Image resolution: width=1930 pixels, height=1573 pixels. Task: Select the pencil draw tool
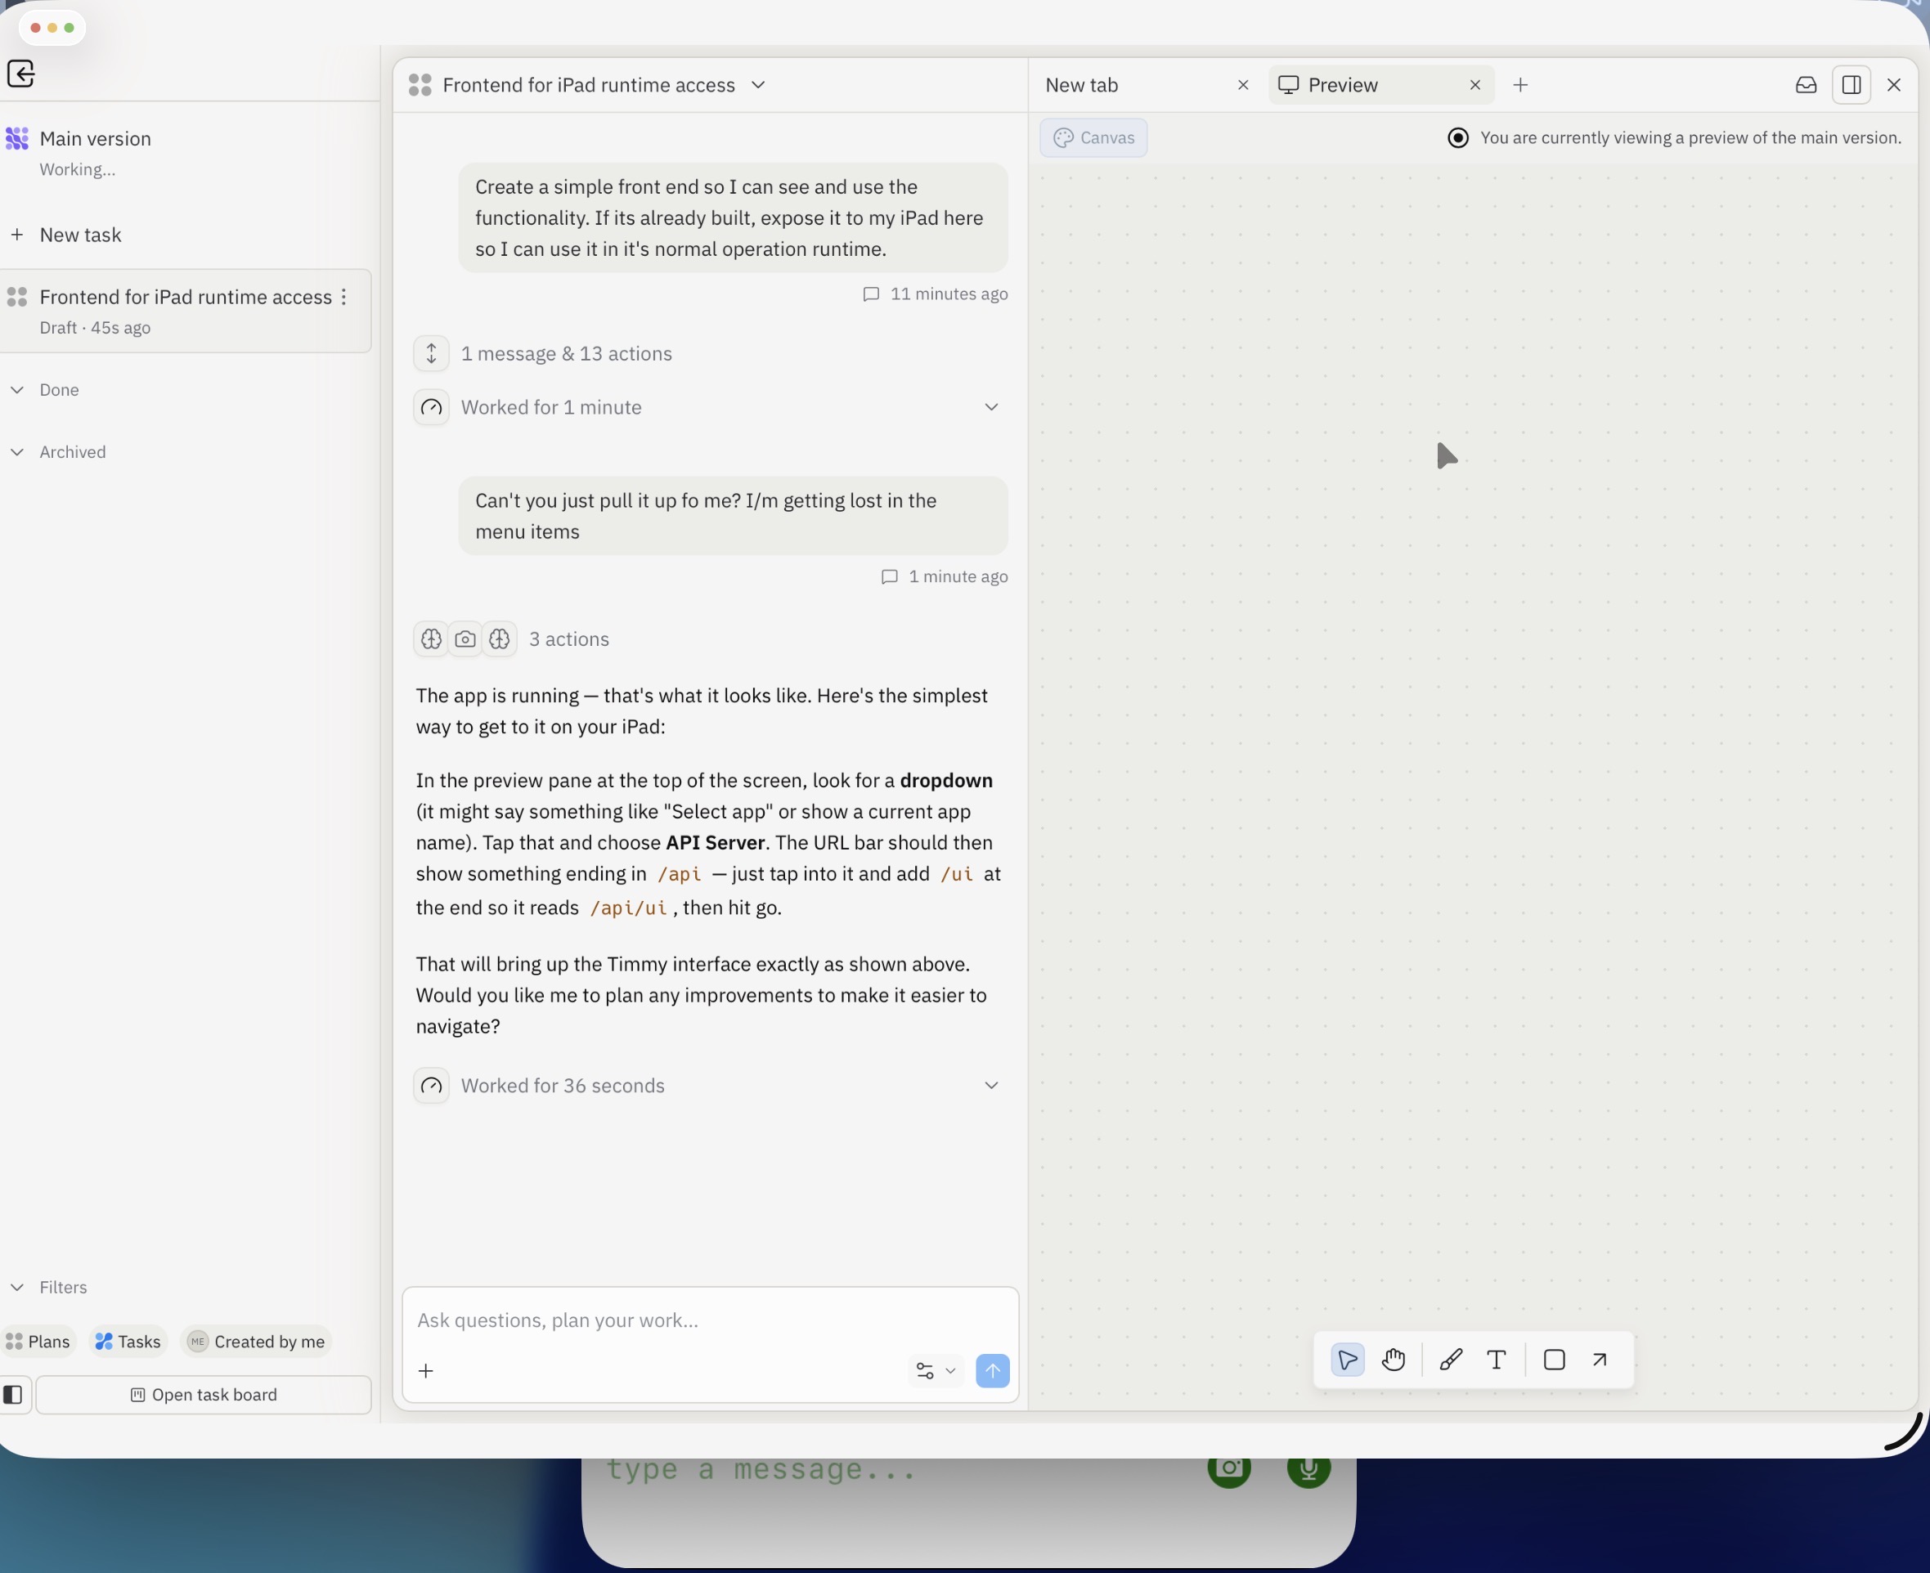click(x=1450, y=1359)
